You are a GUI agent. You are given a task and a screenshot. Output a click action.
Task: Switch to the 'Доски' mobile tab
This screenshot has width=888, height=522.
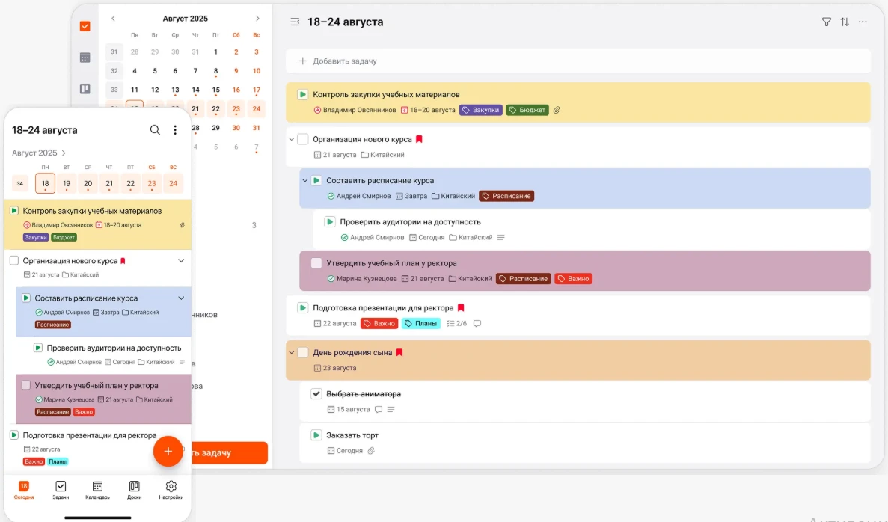tap(134, 490)
